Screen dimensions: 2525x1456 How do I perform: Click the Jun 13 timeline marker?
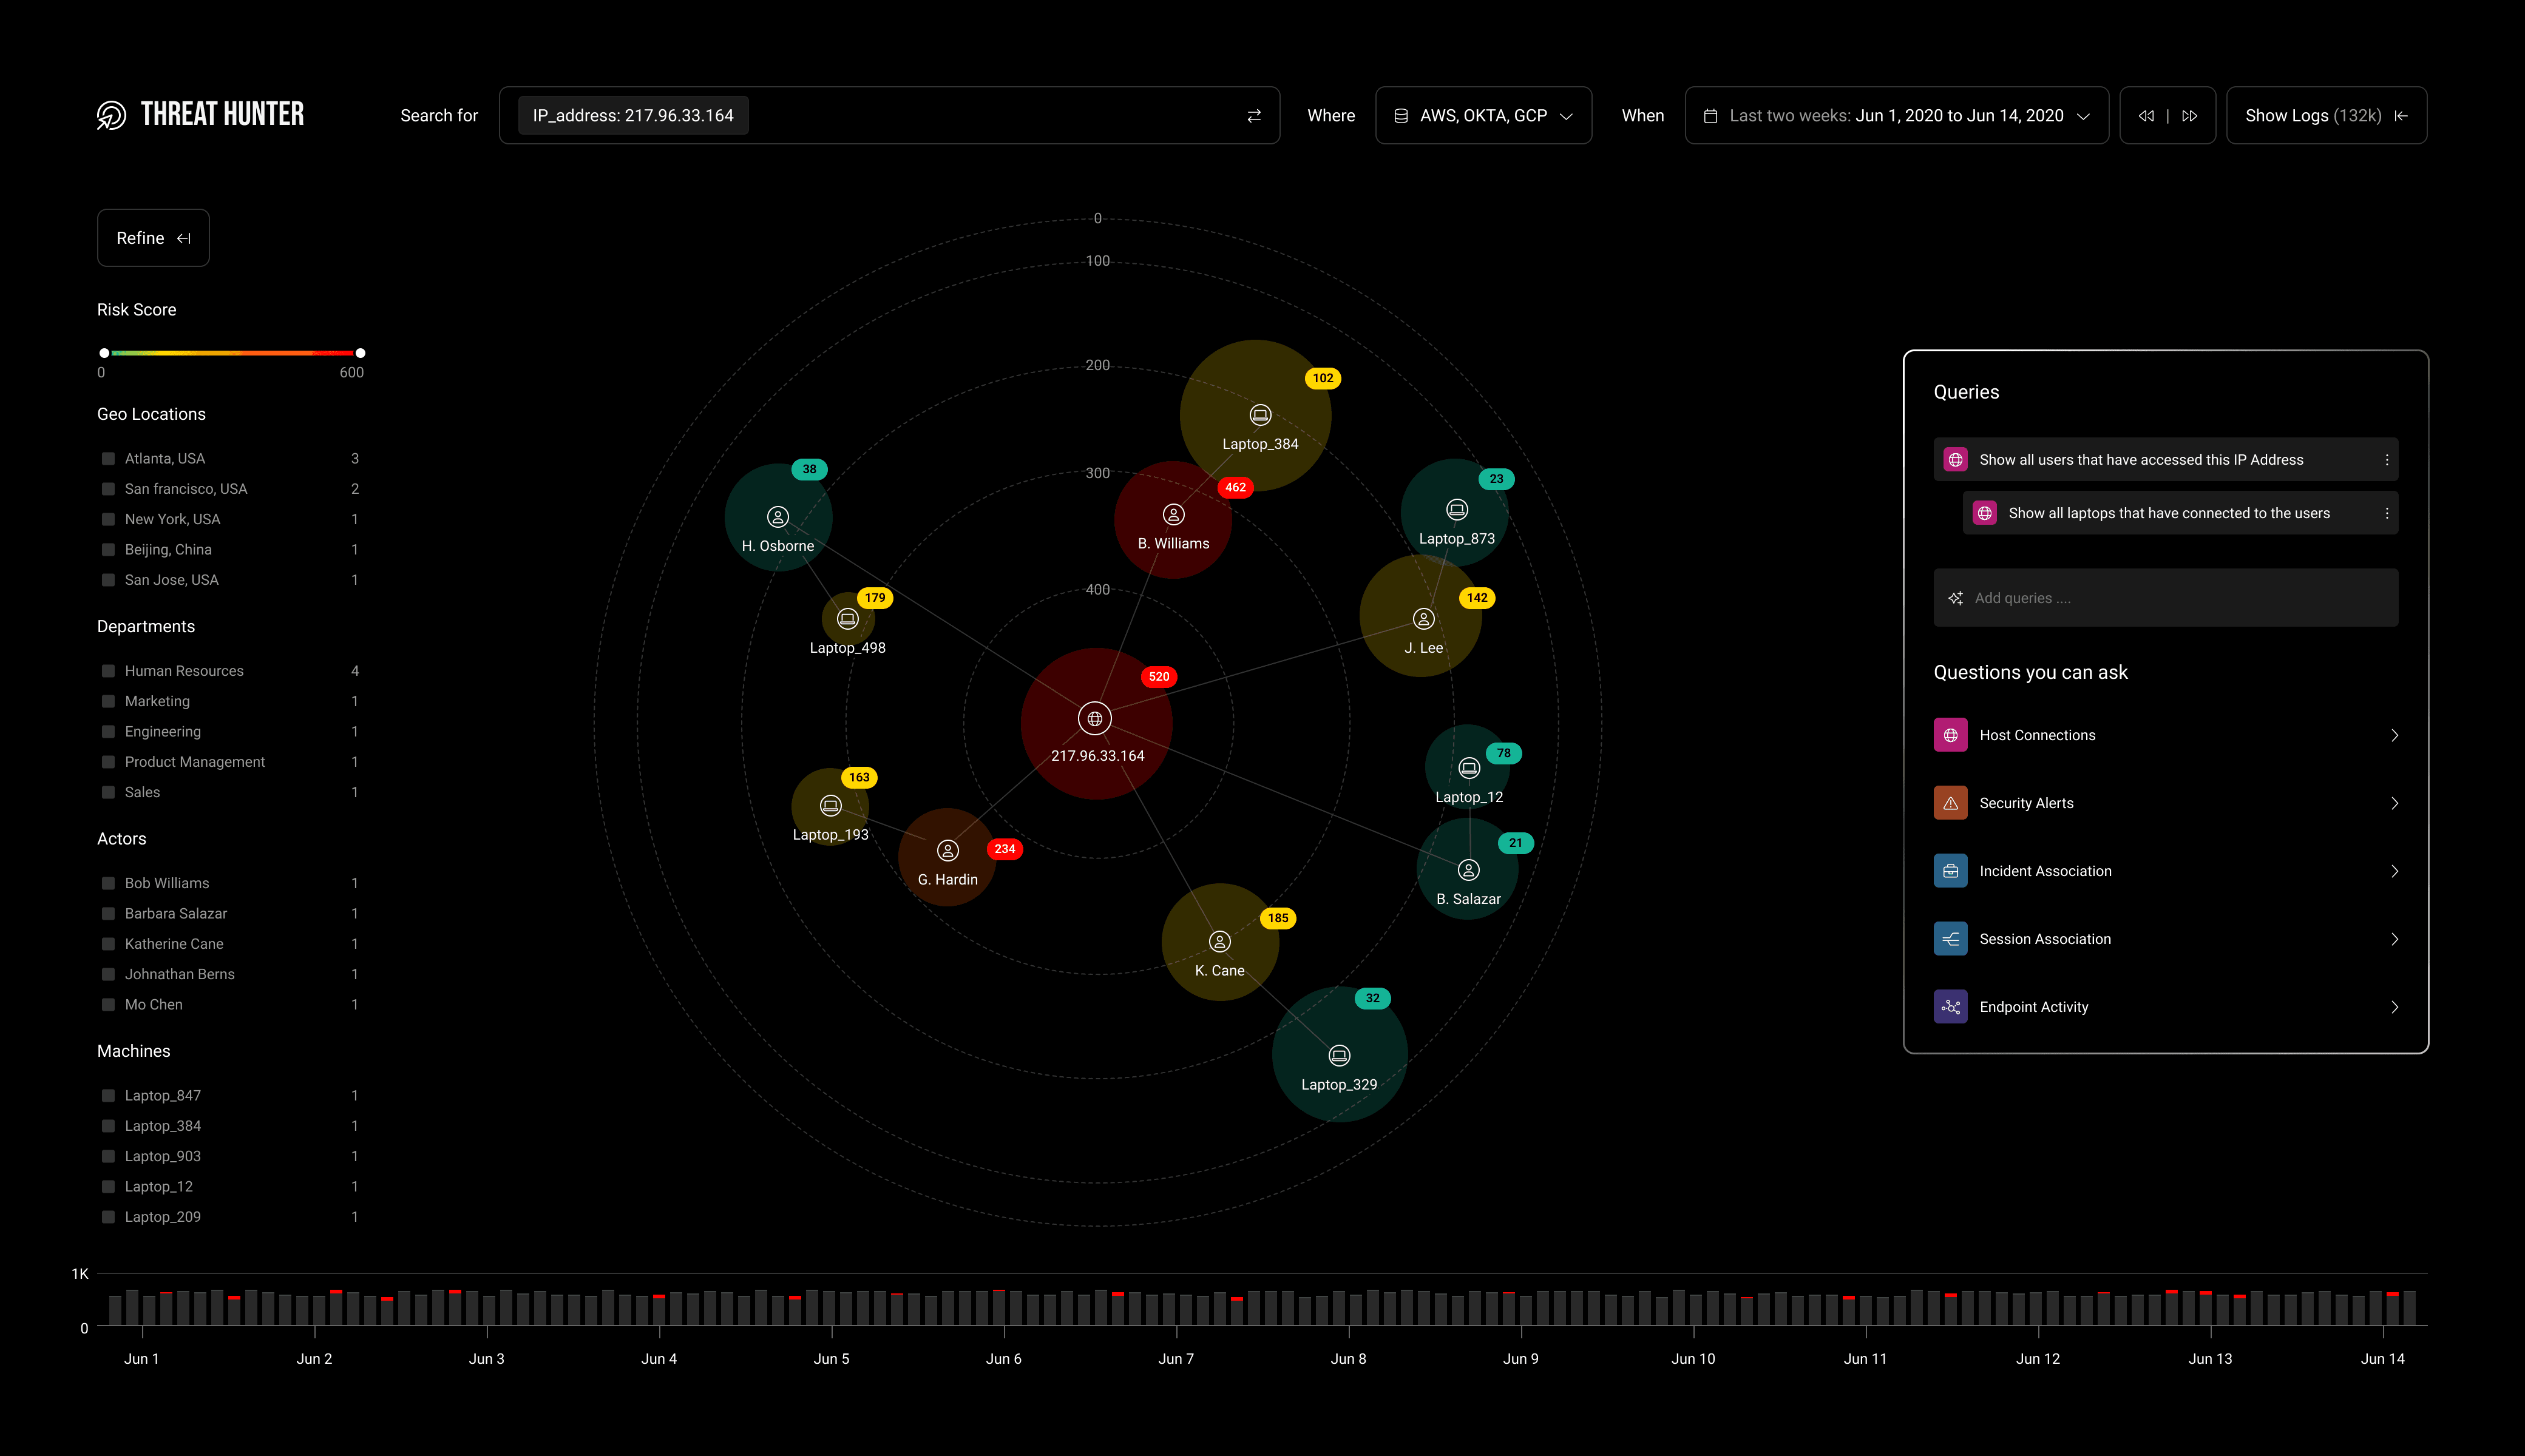pyautogui.click(x=2210, y=1358)
